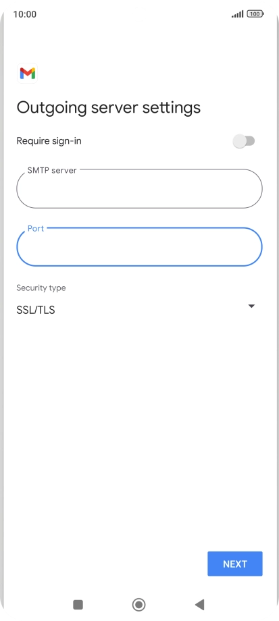Open recent apps with the square button

(x=78, y=605)
